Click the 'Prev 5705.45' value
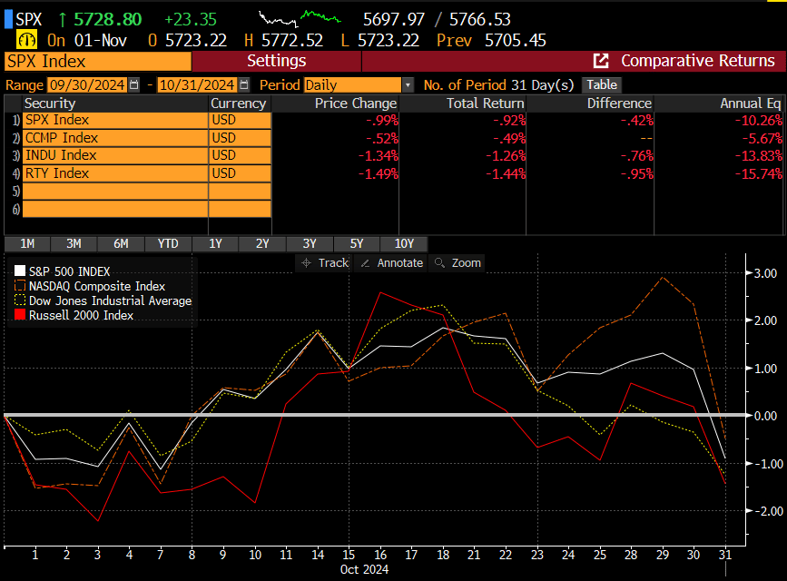The width and height of the screenshot is (787, 581). 491,40
